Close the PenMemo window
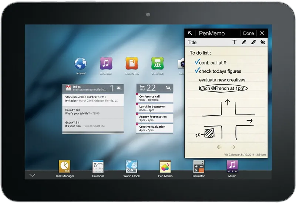The height and width of the screenshot is (203, 296). point(262,33)
